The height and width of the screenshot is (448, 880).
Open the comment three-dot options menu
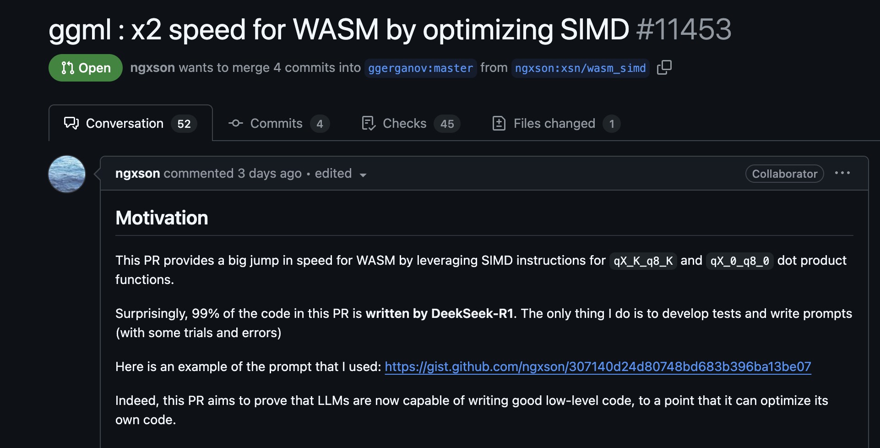[842, 173]
